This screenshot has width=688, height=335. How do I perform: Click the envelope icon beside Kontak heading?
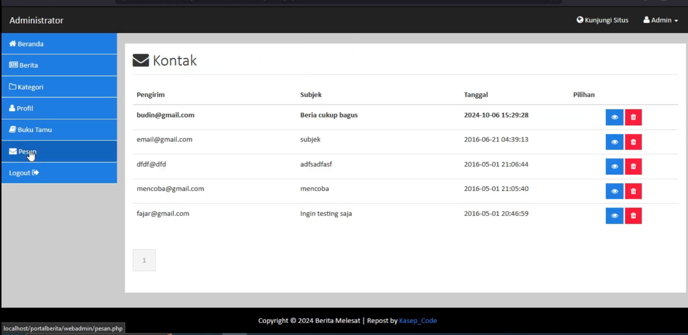tap(141, 60)
